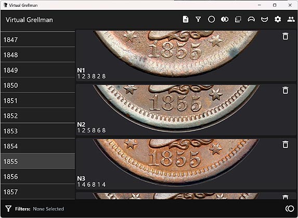
Task: Close the Virtual Grellman window
Action: coord(290,5)
